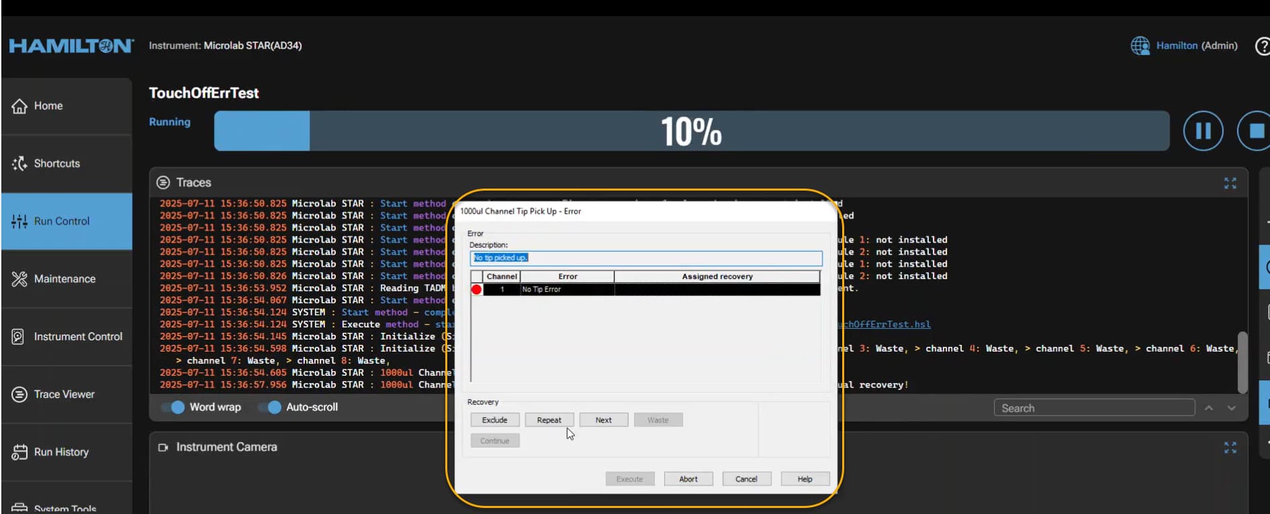Click the 10% run progress bar
Image resolution: width=1270 pixels, height=514 pixels.
tap(692, 131)
